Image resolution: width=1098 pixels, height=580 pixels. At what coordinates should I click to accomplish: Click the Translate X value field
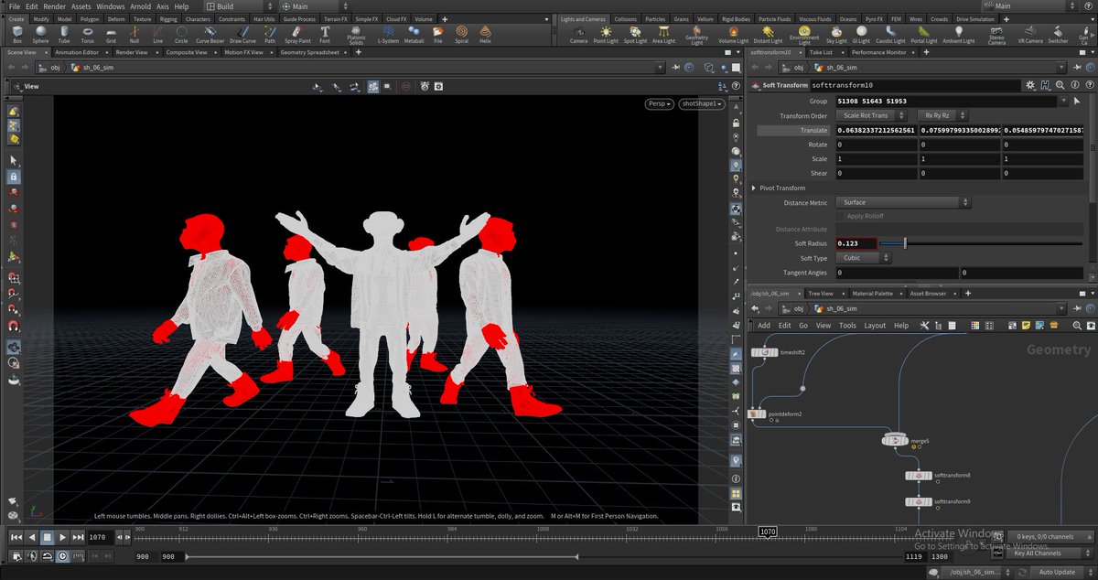point(877,131)
